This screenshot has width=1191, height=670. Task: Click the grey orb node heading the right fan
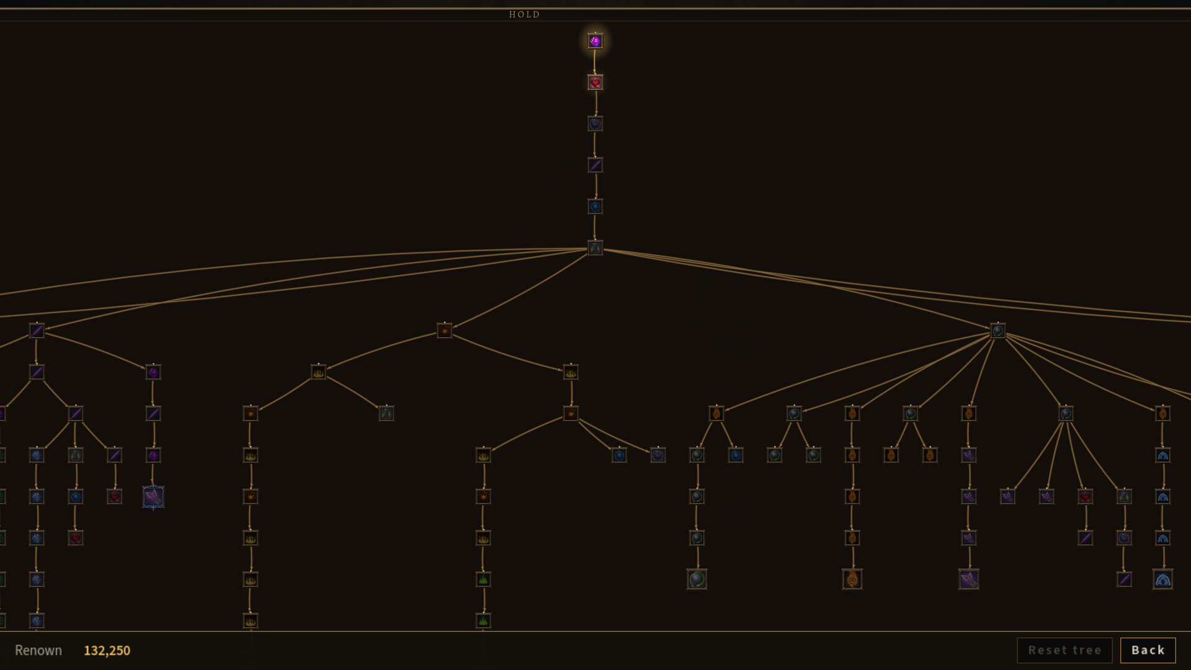click(x=997, y=331)
